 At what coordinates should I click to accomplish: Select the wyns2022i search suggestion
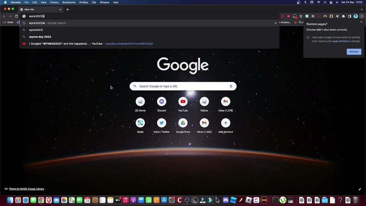[x=149, y=30]
